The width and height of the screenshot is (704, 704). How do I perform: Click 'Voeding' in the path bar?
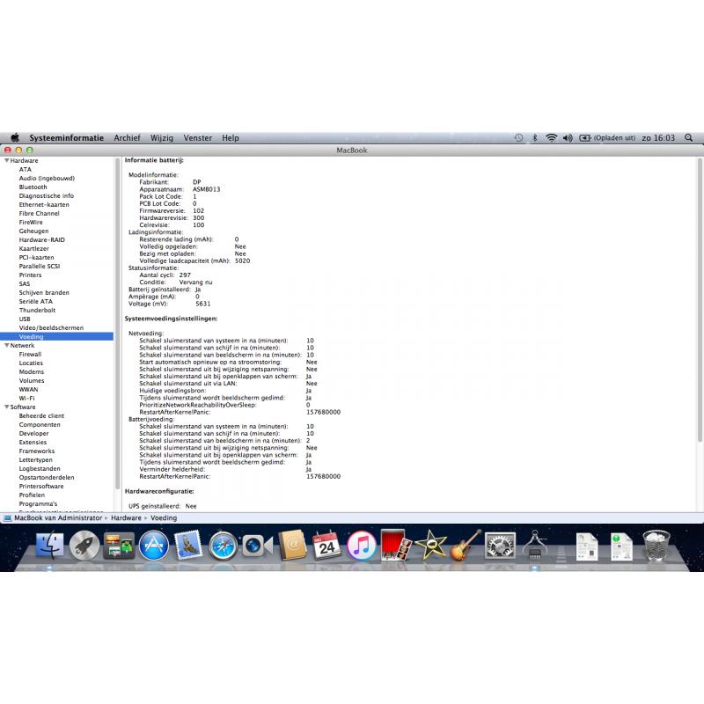164,517
